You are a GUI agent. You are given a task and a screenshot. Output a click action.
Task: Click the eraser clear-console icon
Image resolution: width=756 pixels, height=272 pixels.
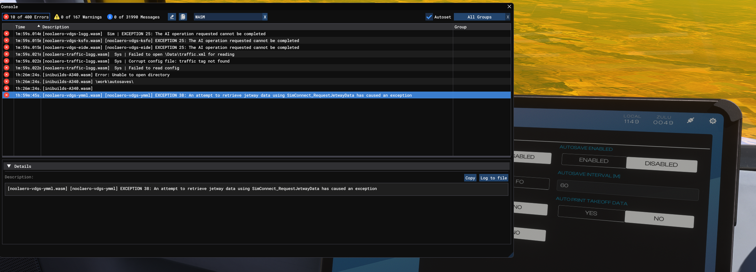tap(172, 17)
